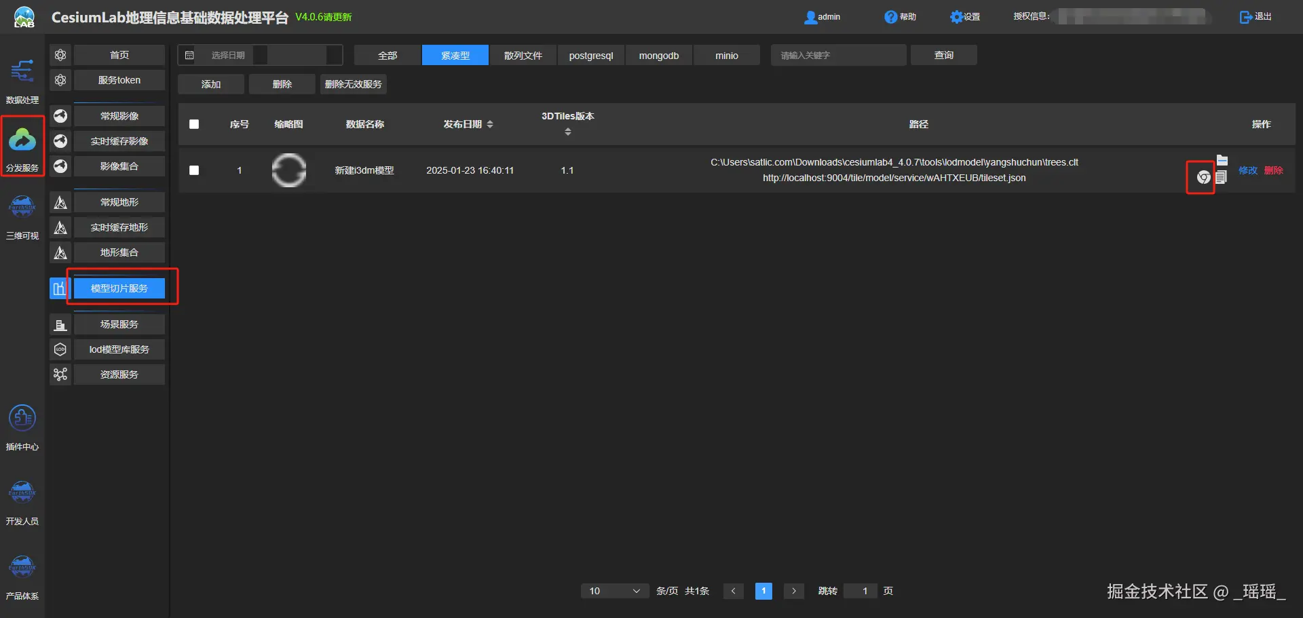Log out with 退出
Viewport: 1303px width, 618px height.
(1255, 17)
